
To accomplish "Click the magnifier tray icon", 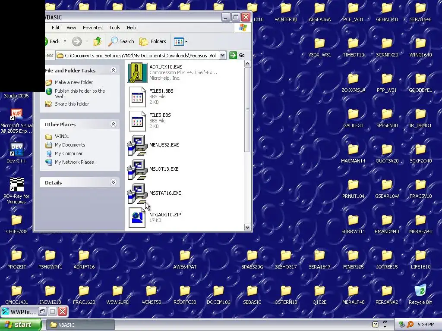I will (410, 325).
